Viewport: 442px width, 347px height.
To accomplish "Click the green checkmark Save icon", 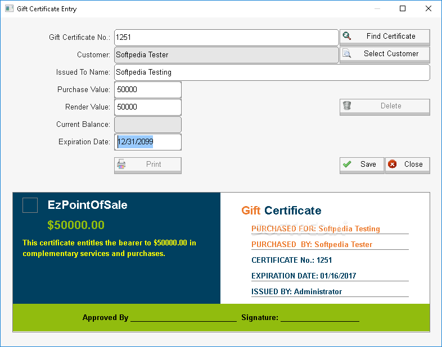I will coord(347,164).
